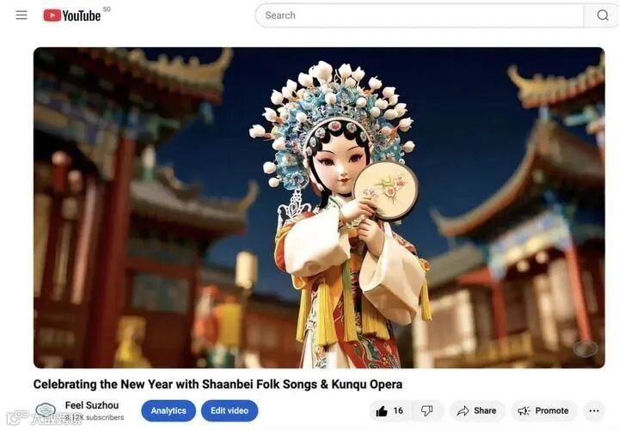Focus the Search text field
This screenshot has width=619, height=431.
[x=420, y=15]
